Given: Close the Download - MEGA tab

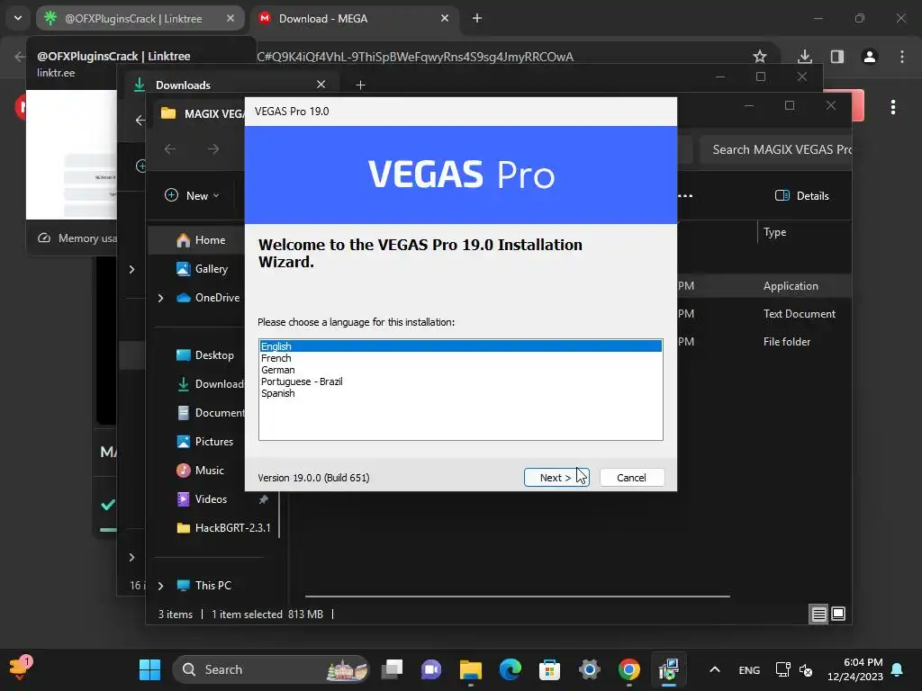Looking at the screenshot, I should pos(445,19).
